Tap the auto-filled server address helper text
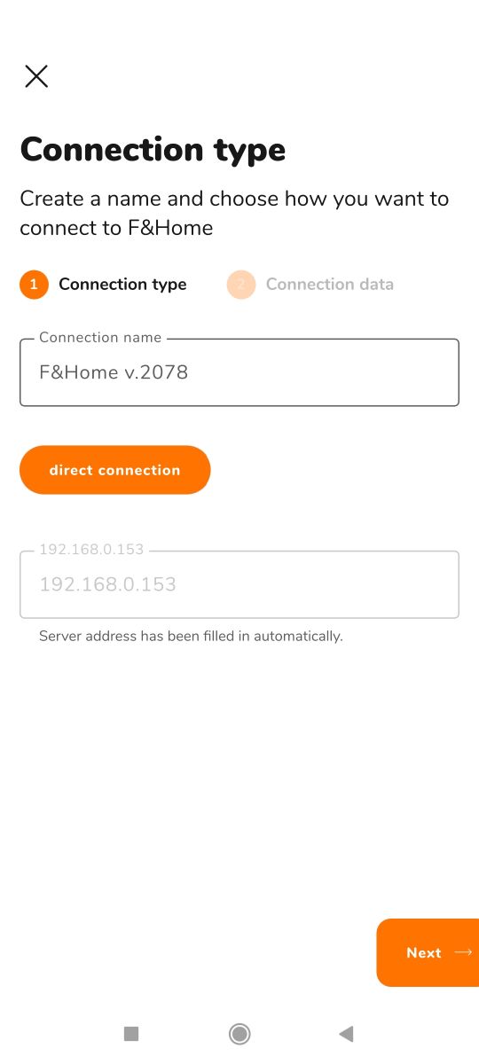This screenshot has width=479, height=1064. click(x=191, y=636)
